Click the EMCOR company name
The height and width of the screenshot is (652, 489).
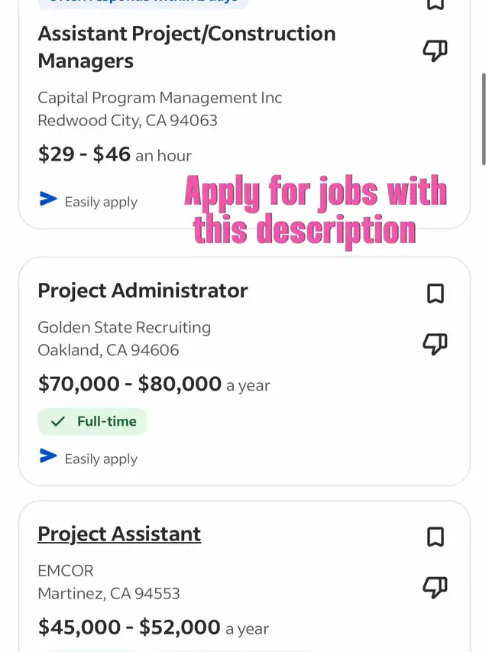tap(66, 570)
